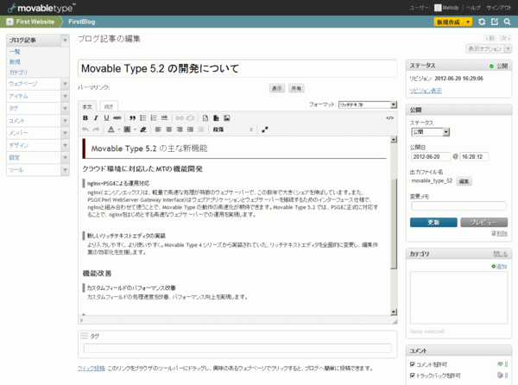Open the フォーマット dropdown

click(368, 104)
